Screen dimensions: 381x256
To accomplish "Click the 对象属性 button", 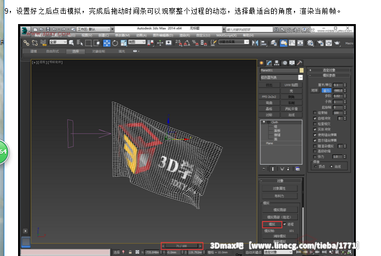I will (280, 188).
